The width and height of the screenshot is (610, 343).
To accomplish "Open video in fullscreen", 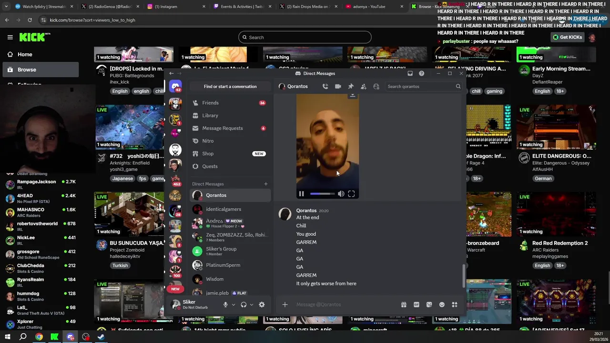I will [x=351, y=194].
